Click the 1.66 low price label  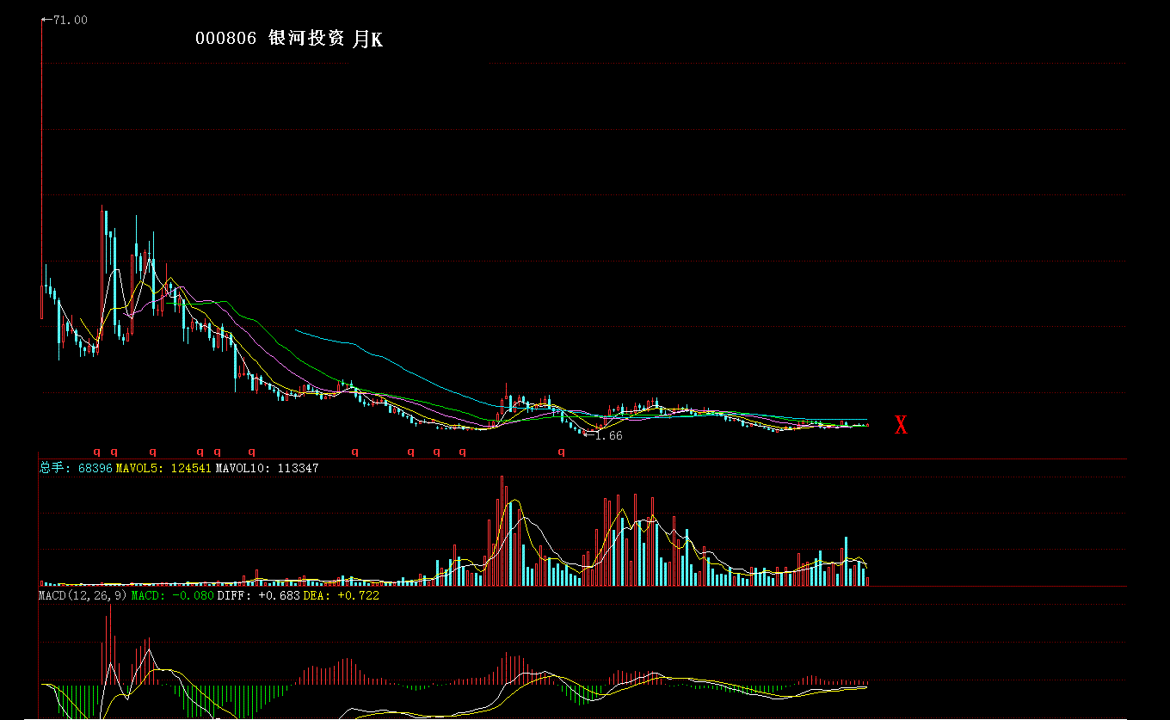[x=608, y=436]
